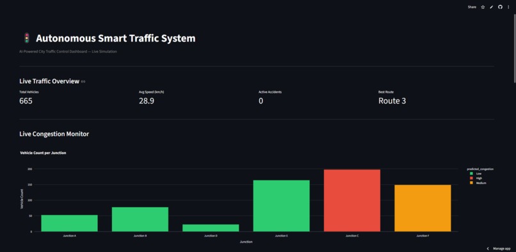The image size is (516, 252).
Task: Click the Autonomous Smart Traffic System title
Action: pyautogui.click(x=115, y=38)
